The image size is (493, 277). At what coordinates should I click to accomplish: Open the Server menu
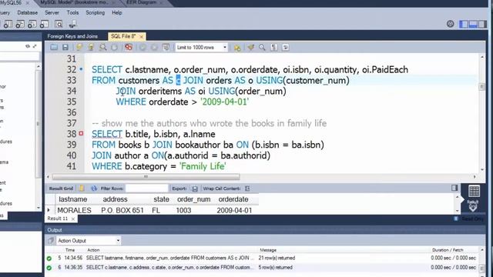[x=52, y=12]
